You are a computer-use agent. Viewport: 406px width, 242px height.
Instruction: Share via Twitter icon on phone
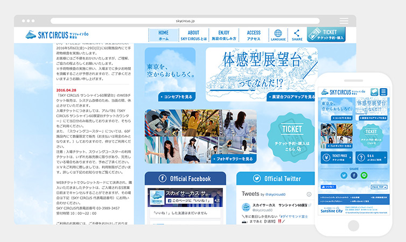[x=344, y=175]
